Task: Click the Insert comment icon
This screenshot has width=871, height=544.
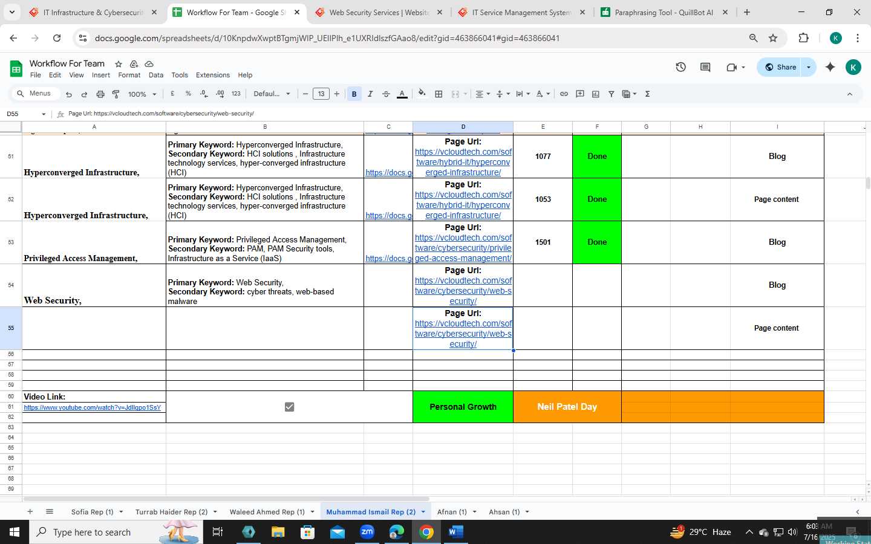Action: coord(579,94)
